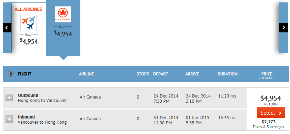Click the $4,954 RETURN price
Screen dimensions: 290x134
pos(271,100)
